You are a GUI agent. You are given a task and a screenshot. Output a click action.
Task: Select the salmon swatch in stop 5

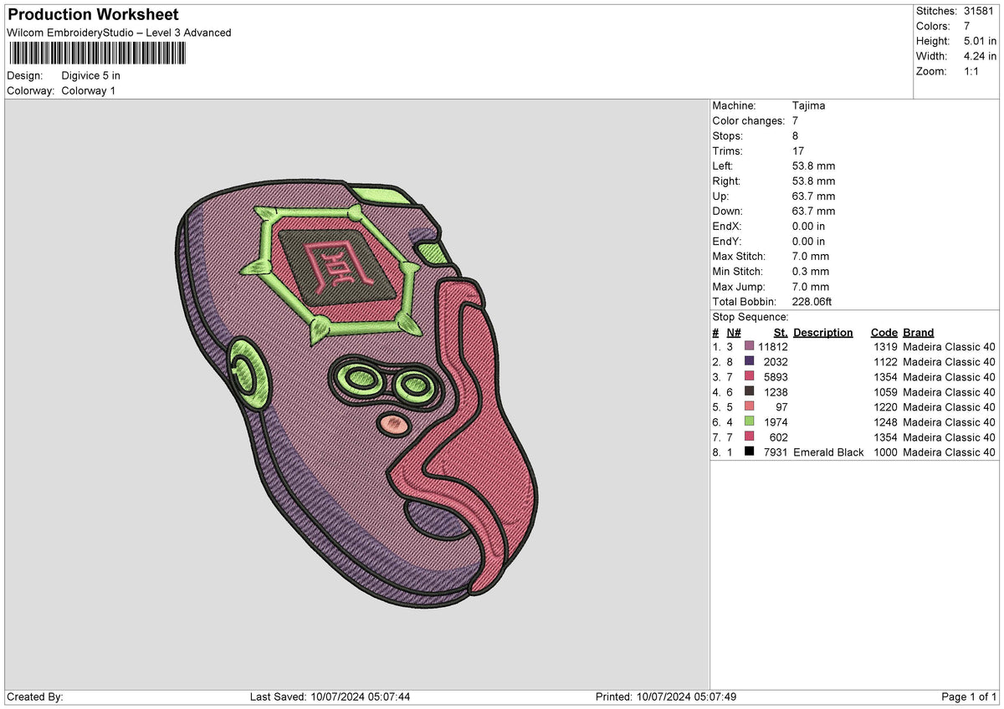click(749, 407)
